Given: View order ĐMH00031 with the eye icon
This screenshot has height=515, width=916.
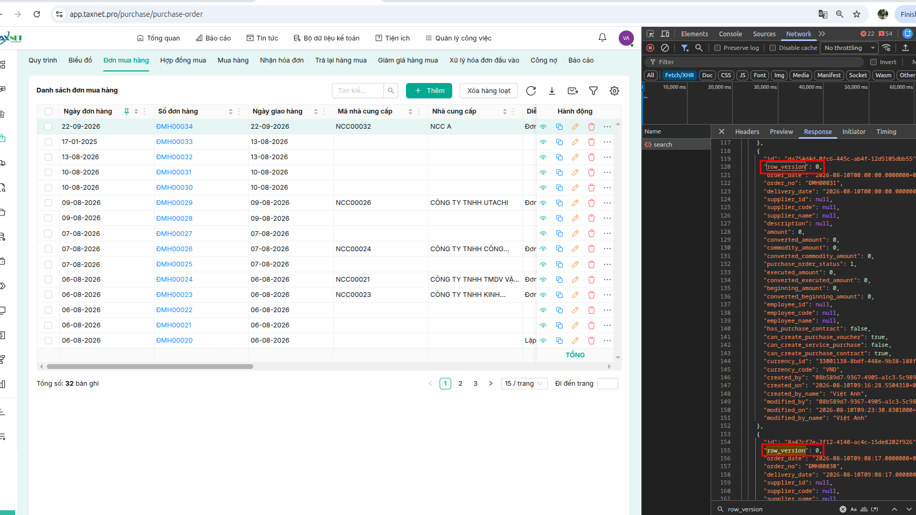Looking at the screenshot, I should [544, 172].
